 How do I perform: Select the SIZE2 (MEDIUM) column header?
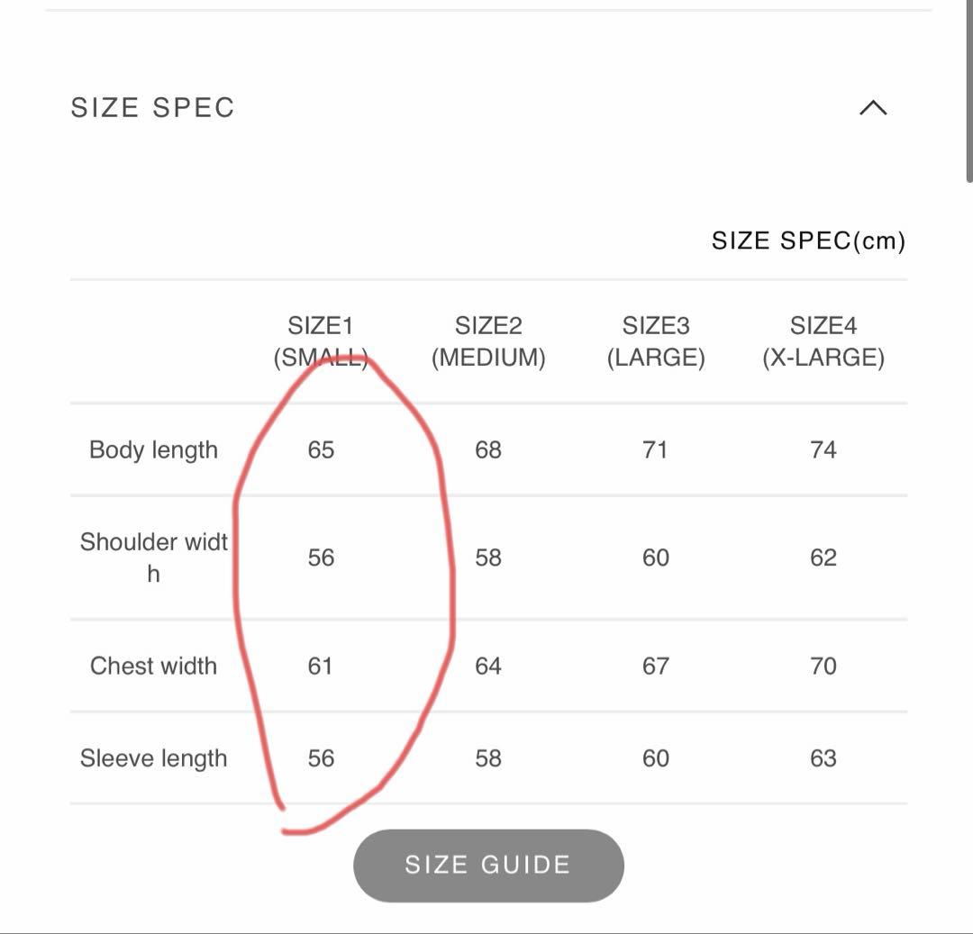point(488,341)
